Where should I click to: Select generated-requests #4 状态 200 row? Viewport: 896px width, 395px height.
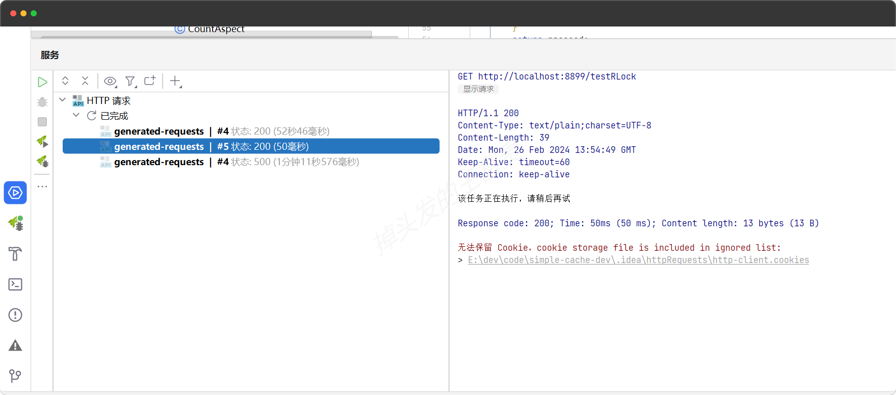click(251, 131)
